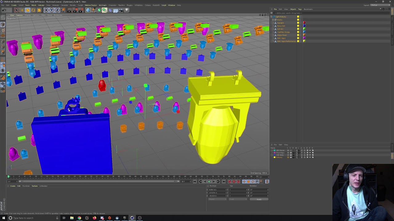Add a Cube primitive object

(x=88, y=10)
